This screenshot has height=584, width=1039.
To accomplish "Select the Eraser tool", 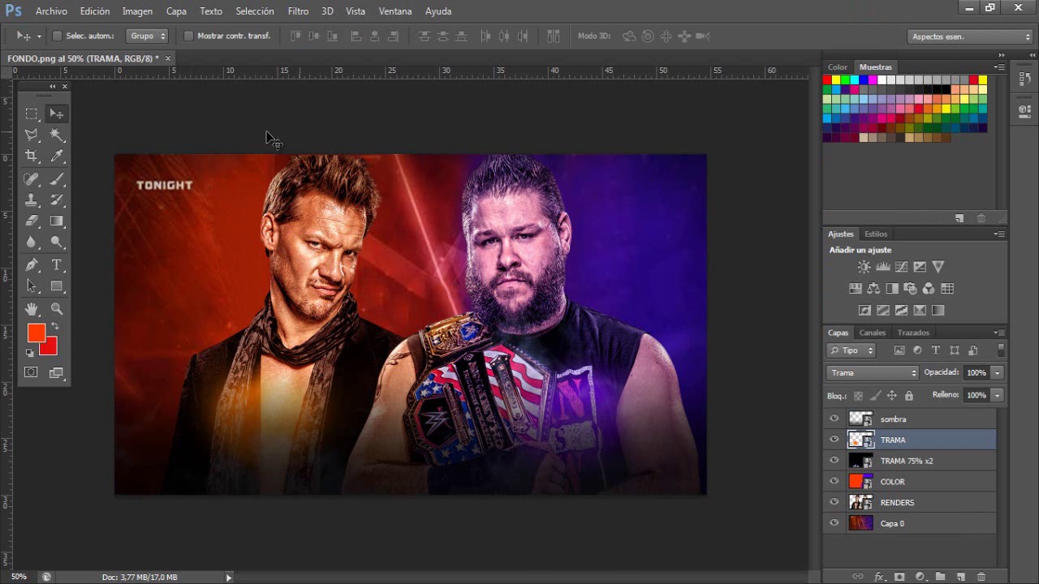I will click(x=32, y=221).
